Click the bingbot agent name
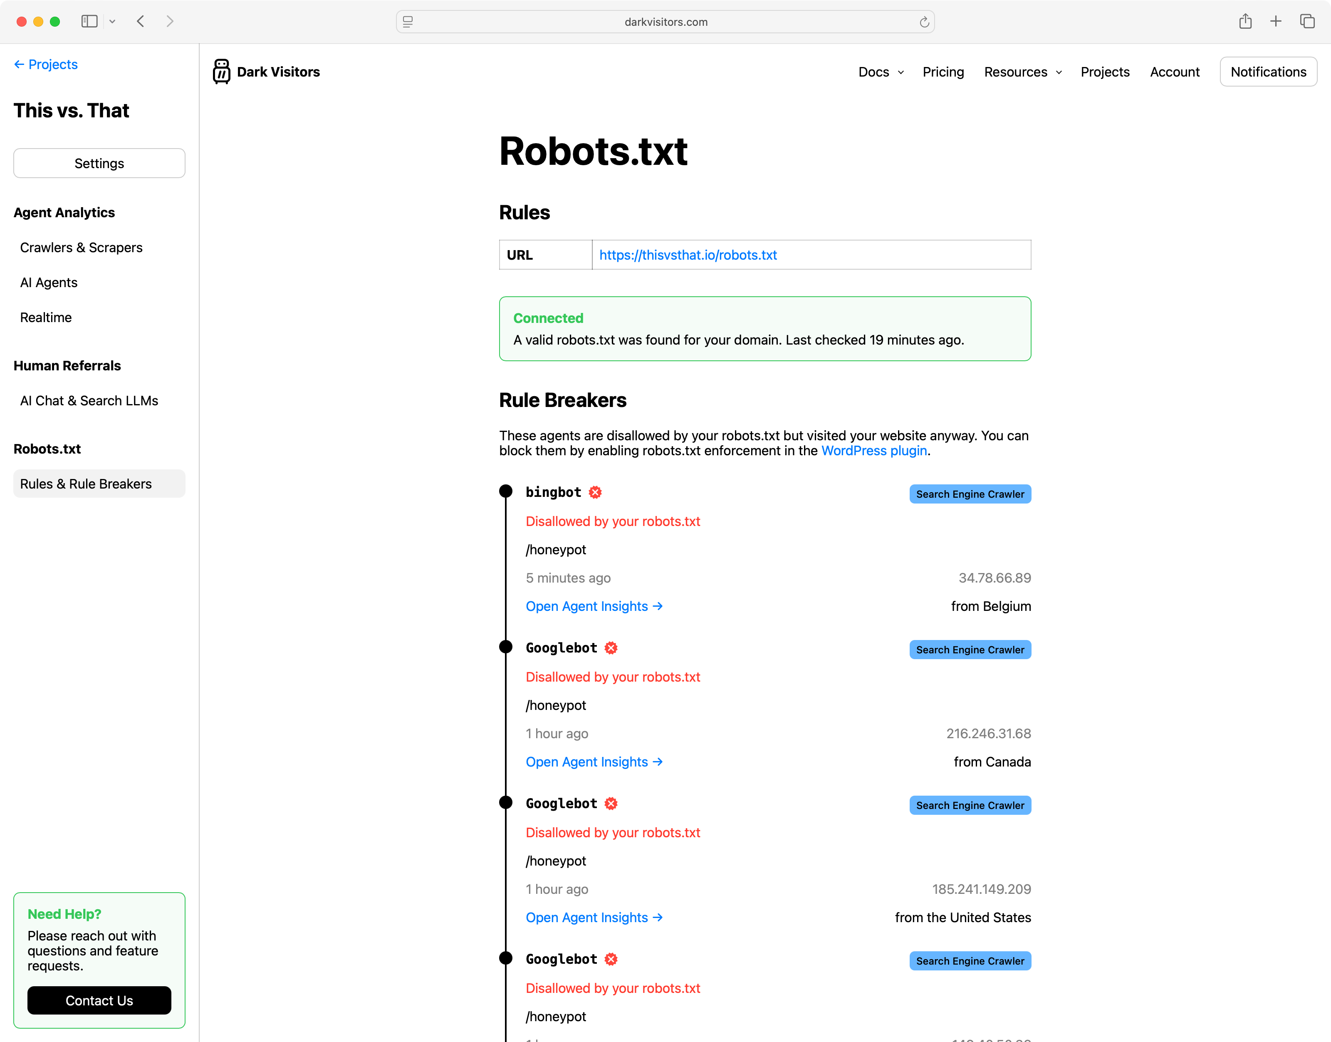Image resolution: width=1331 pixels, height=1042 pixels. coord(553,492)
